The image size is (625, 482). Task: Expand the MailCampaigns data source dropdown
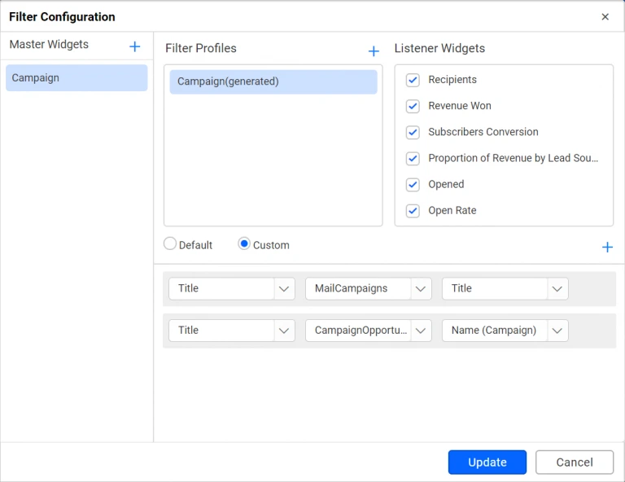pos(368,288)
